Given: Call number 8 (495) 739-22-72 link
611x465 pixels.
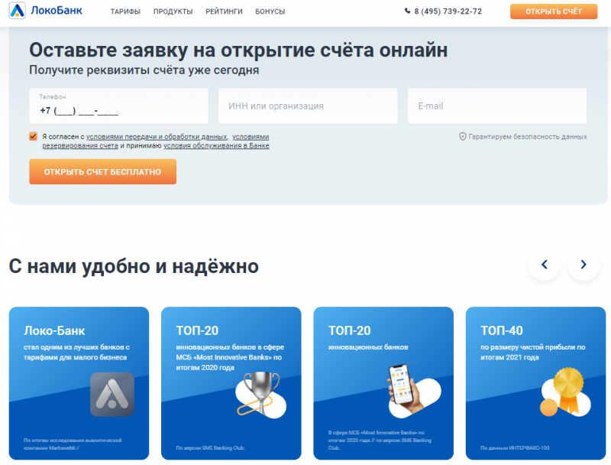Looking at the screenshot, I should (x=448, y=11).
